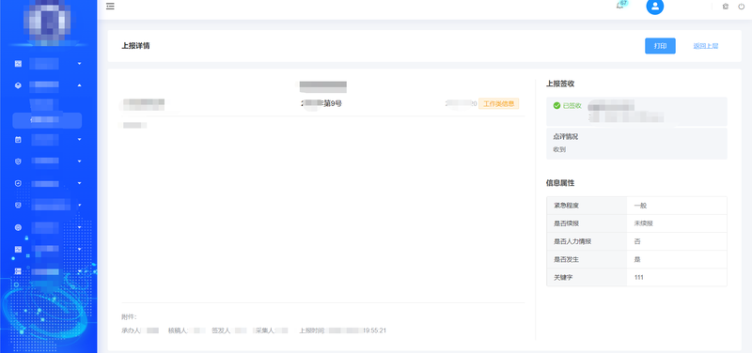Click the 点评情况 label

click(x=566, y=136)
